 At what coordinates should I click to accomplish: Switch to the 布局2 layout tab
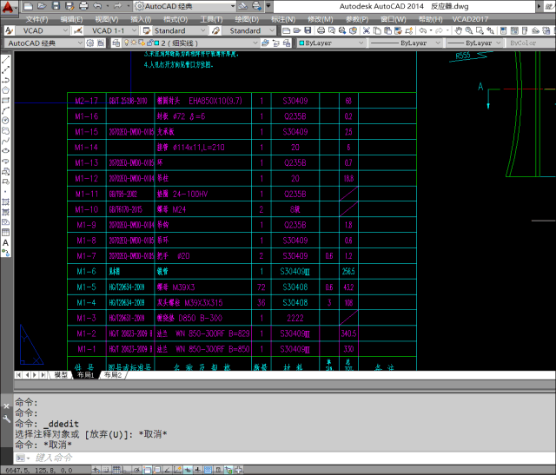(113, 375)
